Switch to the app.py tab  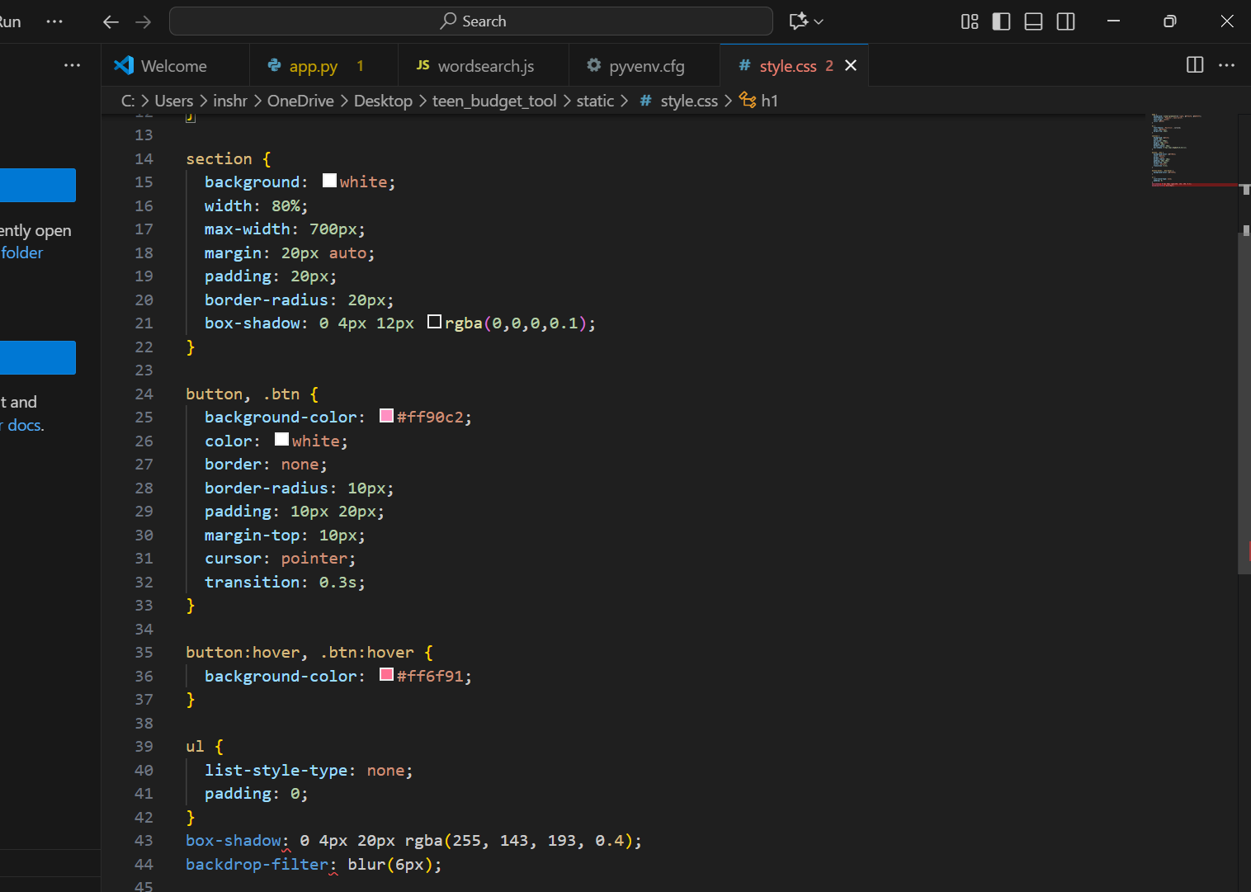point(313,66)
